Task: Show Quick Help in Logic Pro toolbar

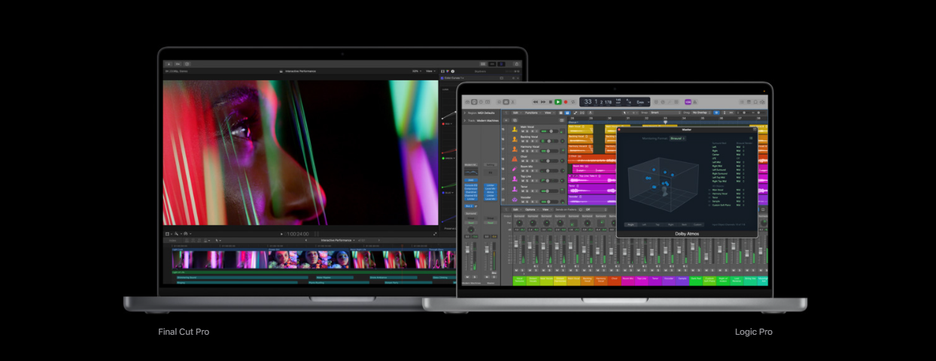Action: pos(481,102)
